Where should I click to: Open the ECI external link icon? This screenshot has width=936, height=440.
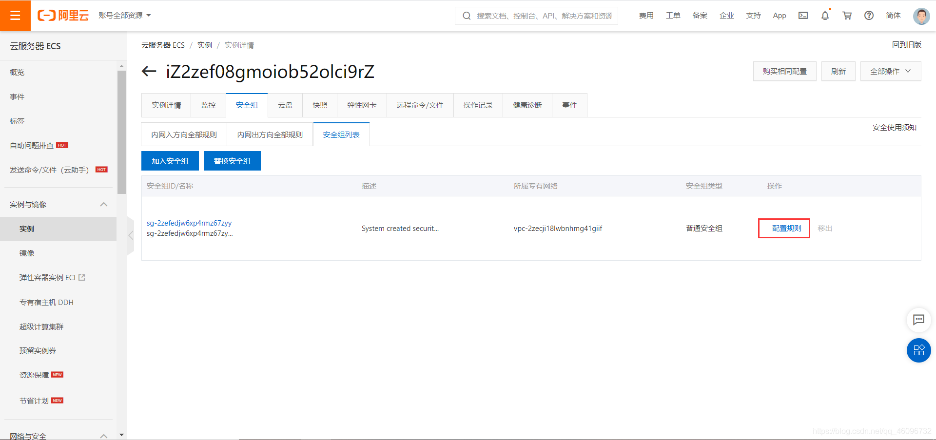(82, 277)
